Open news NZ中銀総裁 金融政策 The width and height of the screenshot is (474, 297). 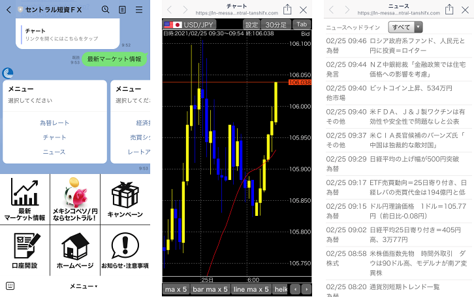click(x=399, y=69)
